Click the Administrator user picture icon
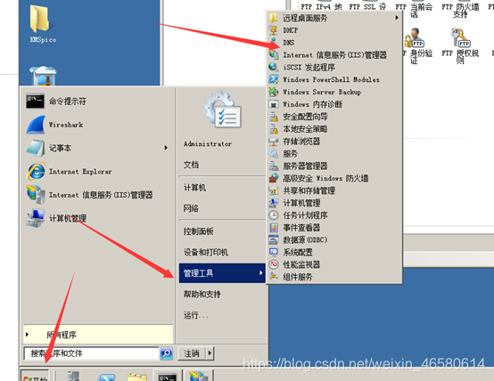 [x=223, y=109]
